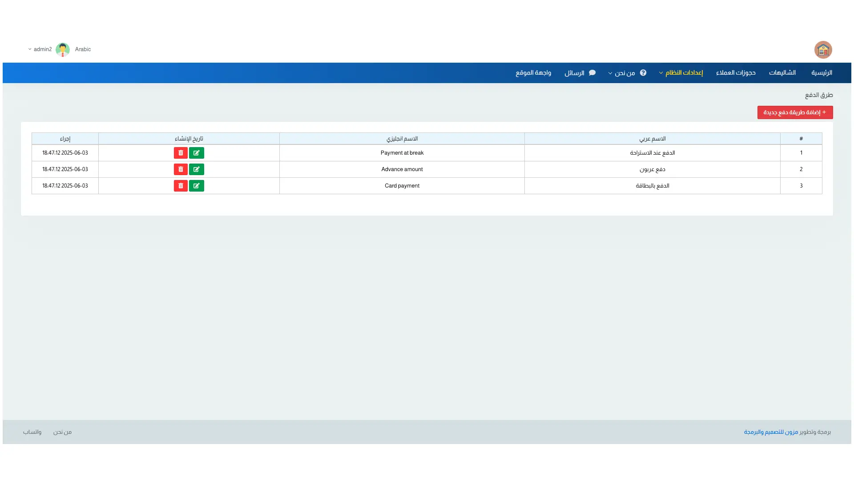Edit the Card payment entry

coord(196,186)
